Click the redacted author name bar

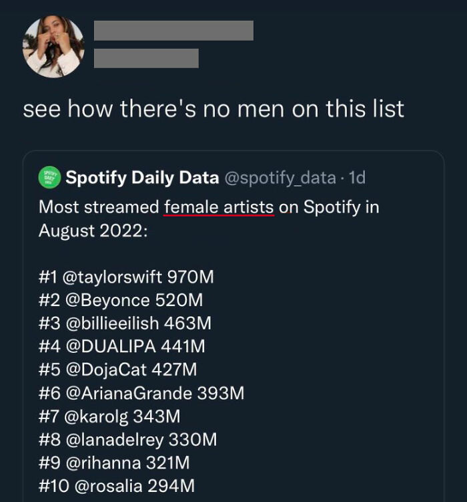(173, 31)
